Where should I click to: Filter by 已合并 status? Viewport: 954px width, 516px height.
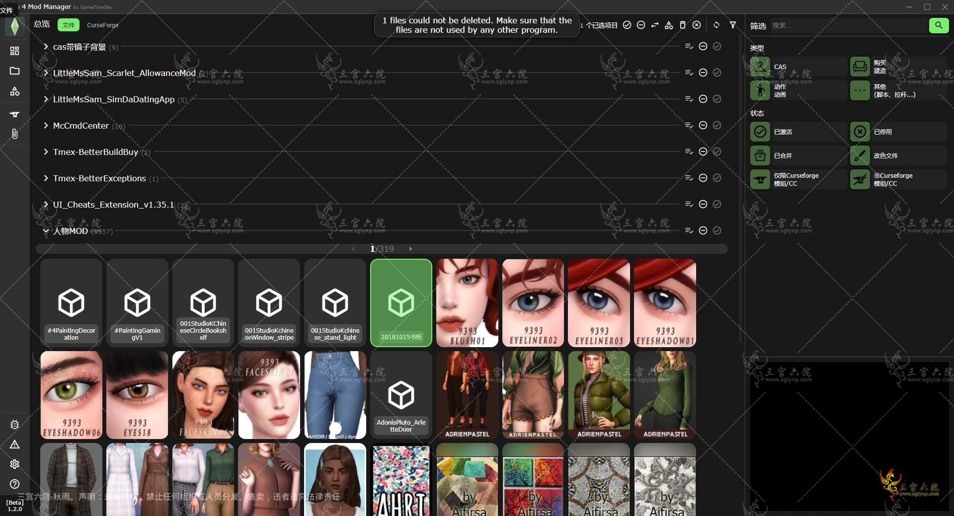click(798, 155)
